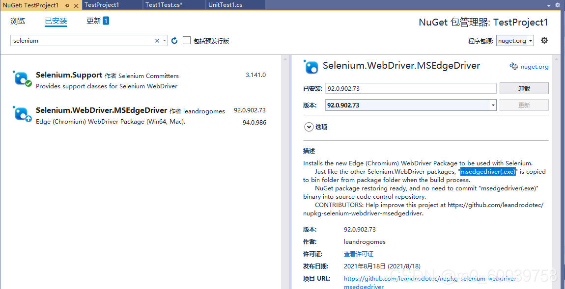Image resolution: width=565 pixels, height=289 pixels.
Task: Click the highlighted msedgedriver(.exe) text
Action: pos(488,172)
